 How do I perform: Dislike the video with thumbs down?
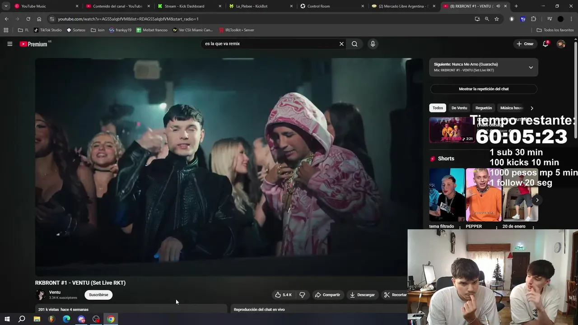(x=302, y=295)
